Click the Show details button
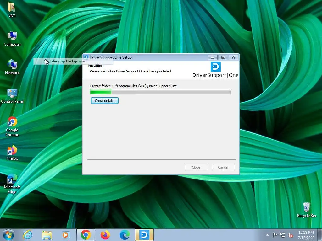Image resolution: width=322 pixels, height=241 pixels. pyautogui.click(x=104, y=101)
